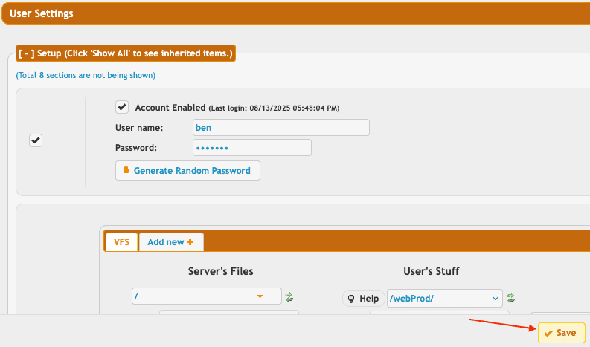This screenshot has width=590, height=347.
Task: Click the User Settings title bar
Action: click(295, 13)
